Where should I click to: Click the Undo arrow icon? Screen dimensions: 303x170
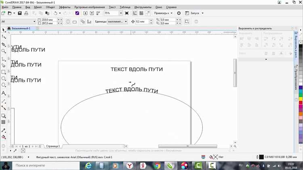click(x=55, y=13)
